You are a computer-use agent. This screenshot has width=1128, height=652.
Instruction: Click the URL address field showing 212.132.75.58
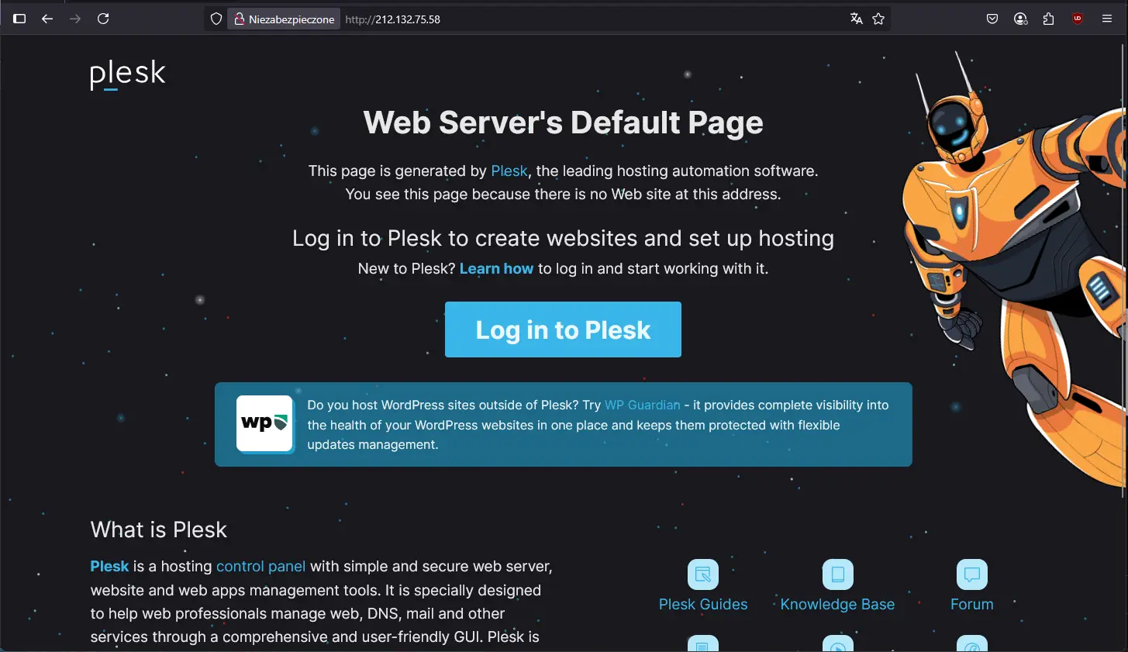tap(593, 19)
